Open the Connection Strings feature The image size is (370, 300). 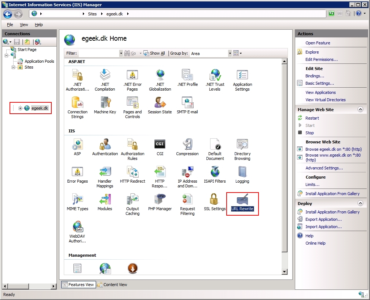[77, 103]
